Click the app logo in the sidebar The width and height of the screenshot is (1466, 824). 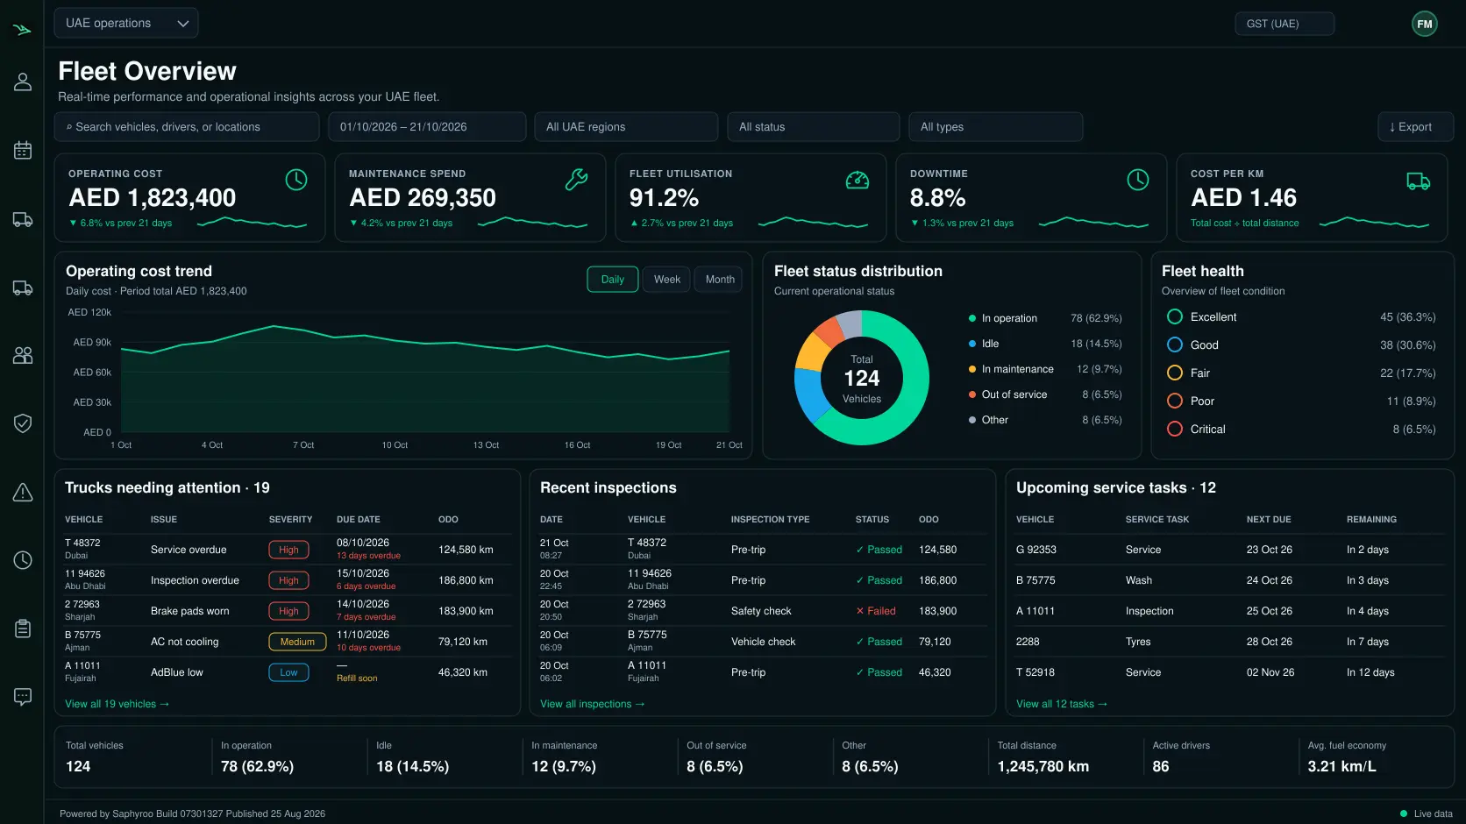pos(23,30)
